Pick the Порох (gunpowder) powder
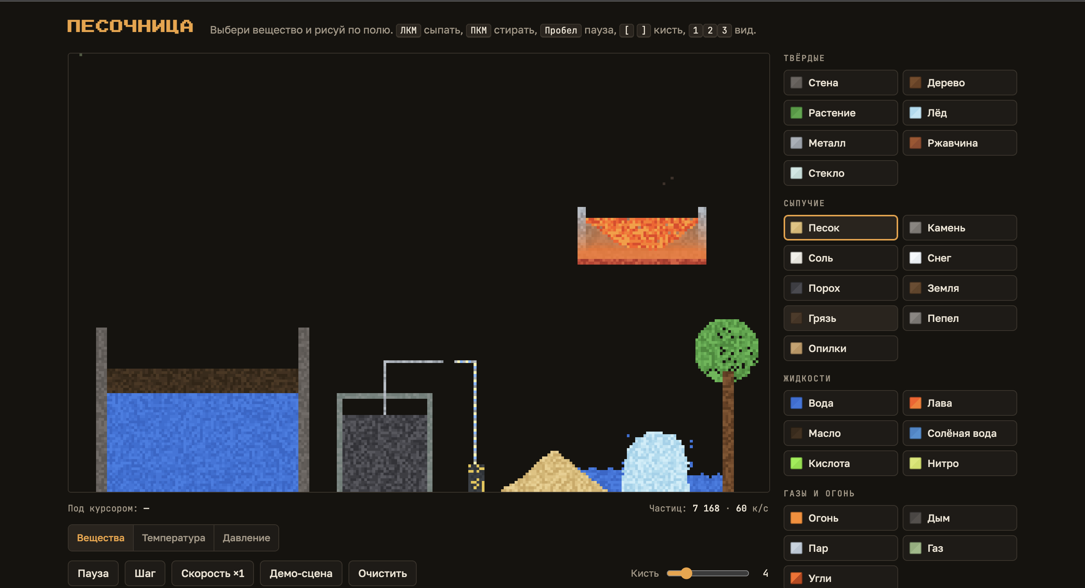Screen dimensions: 1085x588 [x=840, y=288]
